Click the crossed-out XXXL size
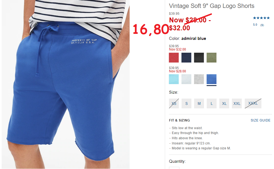The height and width of the screenshot is (169, 274). (253, 103)
